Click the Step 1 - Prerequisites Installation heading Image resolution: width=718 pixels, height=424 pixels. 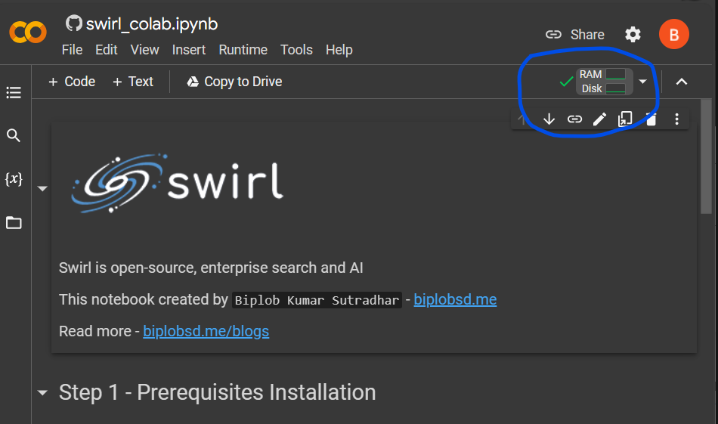(217, 392)
